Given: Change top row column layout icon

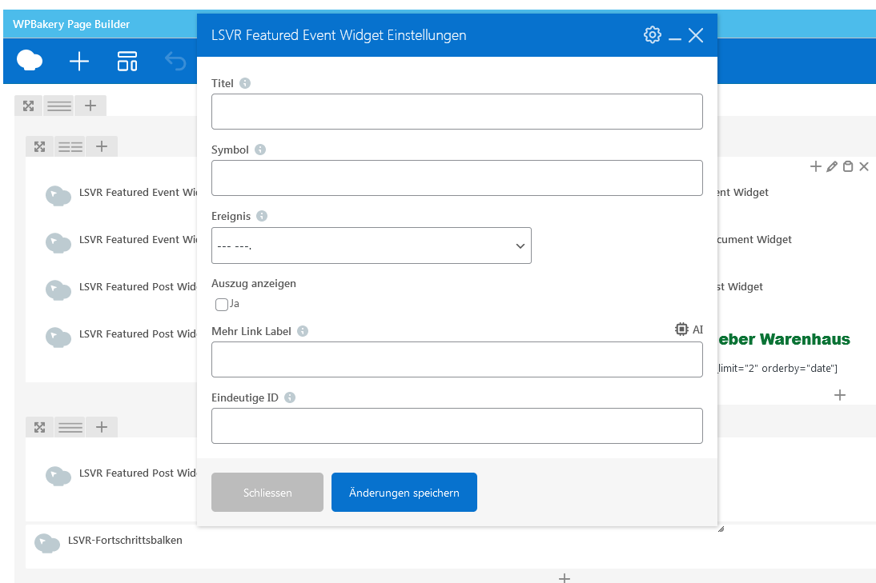Looking at the screenshot, I should pos(59,106).
